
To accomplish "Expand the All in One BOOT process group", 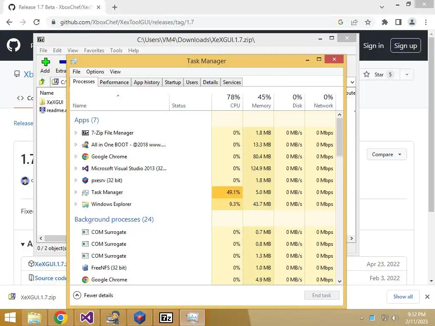I will click(x=76, y=145).
